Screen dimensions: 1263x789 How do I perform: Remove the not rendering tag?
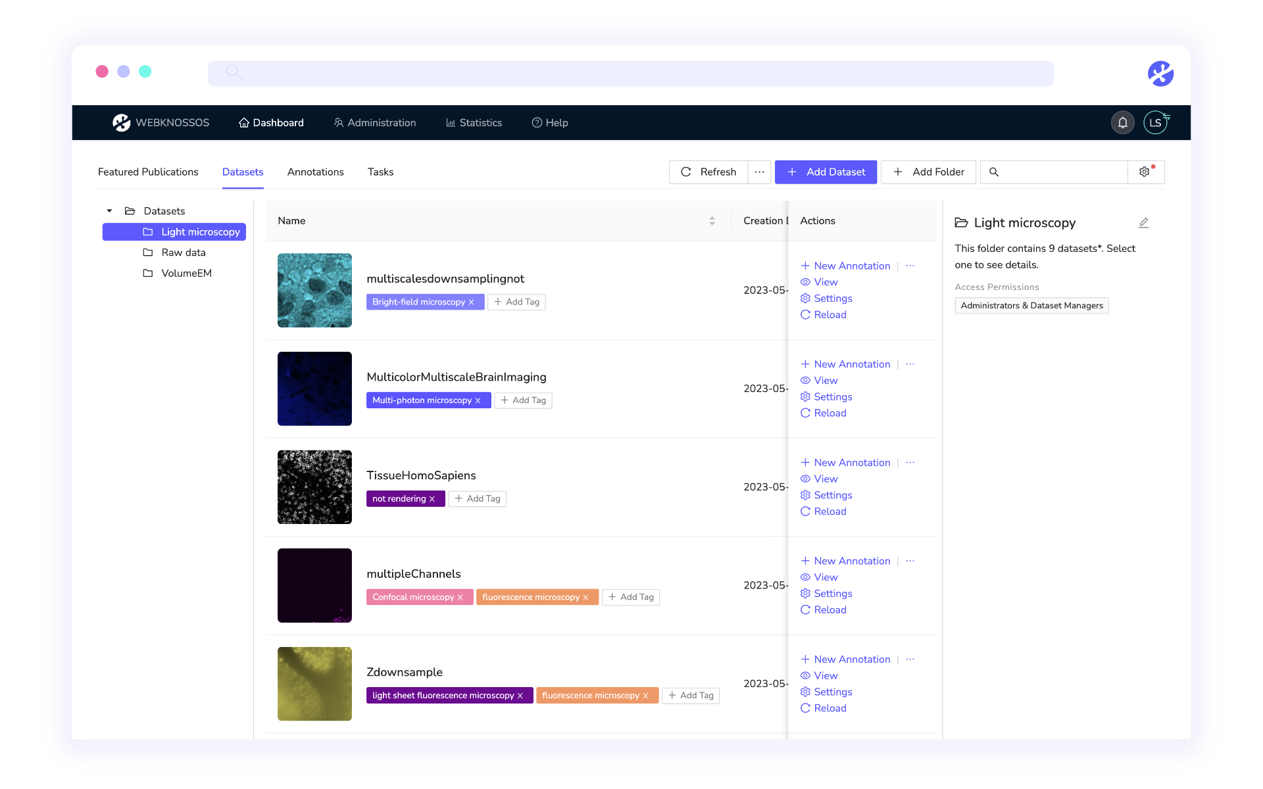[432, 499]
